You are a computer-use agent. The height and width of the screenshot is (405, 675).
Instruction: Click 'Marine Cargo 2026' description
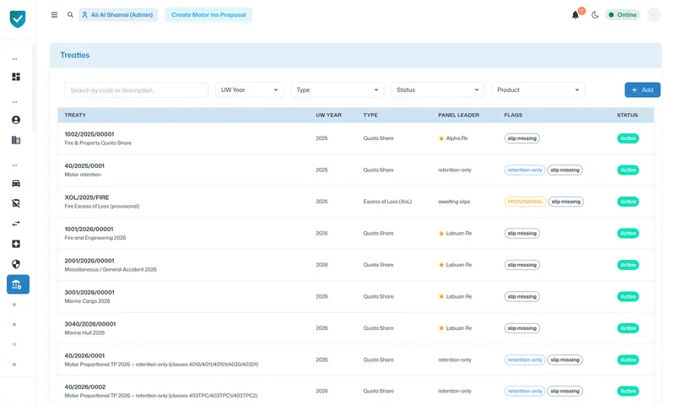88,301
